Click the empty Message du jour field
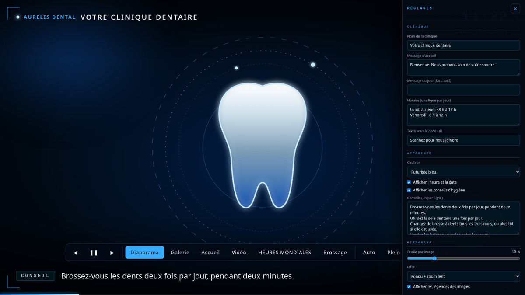 coord(463,90)
